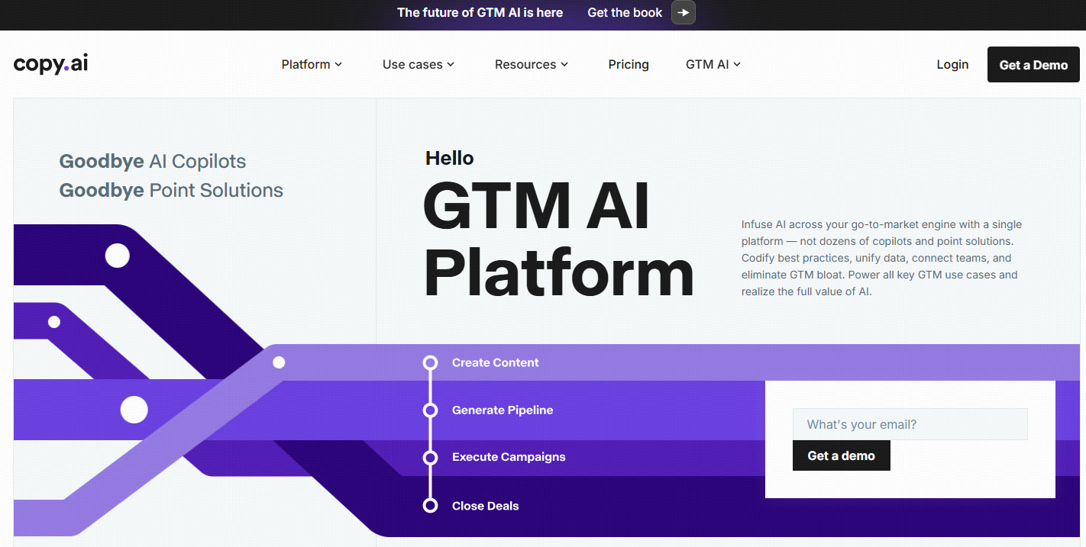Click the Goodbye AI Copilots text
This screenshot has width=1086, height=547.
(153, 161)
